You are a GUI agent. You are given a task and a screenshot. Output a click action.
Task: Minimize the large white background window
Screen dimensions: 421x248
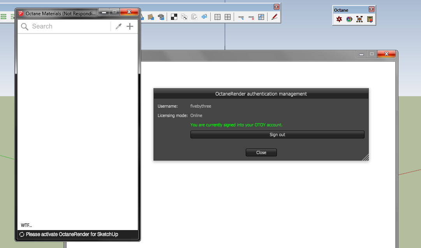click(x=361, y=54)
